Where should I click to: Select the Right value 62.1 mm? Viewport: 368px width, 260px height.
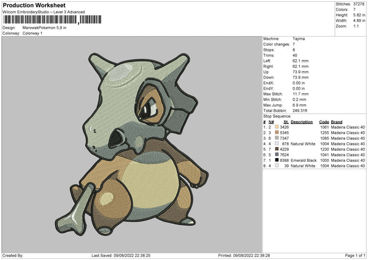301,66
